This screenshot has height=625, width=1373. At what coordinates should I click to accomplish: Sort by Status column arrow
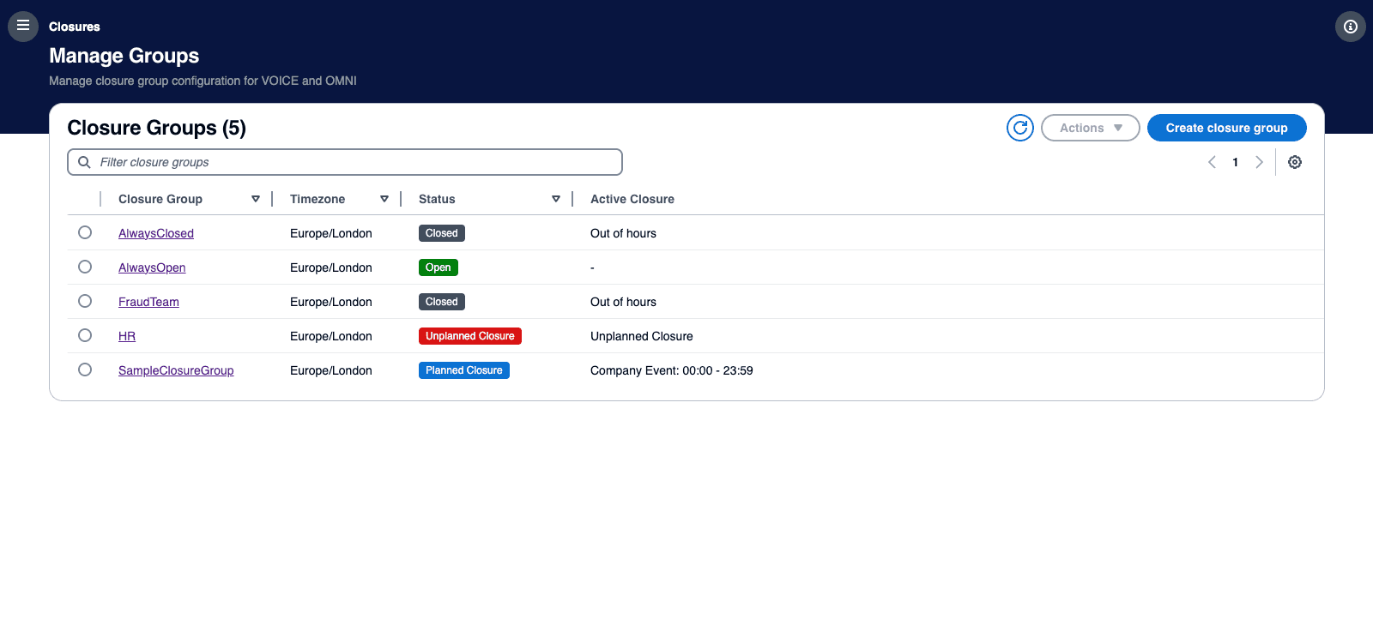pyautogui.click(x=556, y=199)
